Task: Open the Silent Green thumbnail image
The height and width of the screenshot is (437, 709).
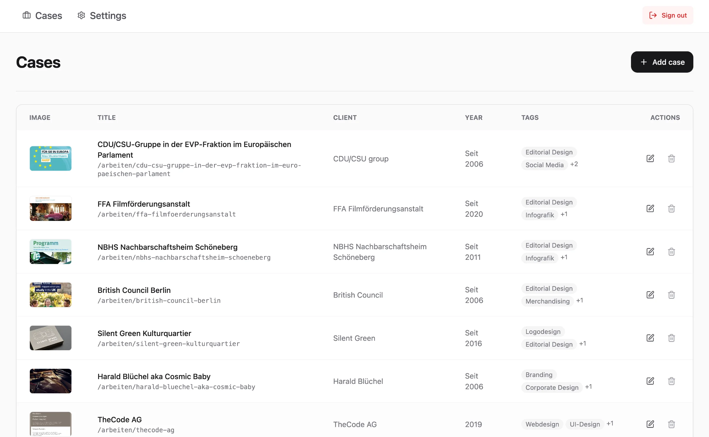Action: 51,338
